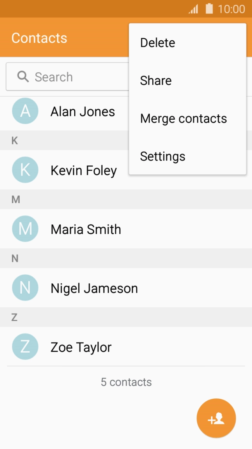Tap Maria Smith's avatar circle
Screen dimensions: 252x449
pyautogui.click(x=25, y=229)
